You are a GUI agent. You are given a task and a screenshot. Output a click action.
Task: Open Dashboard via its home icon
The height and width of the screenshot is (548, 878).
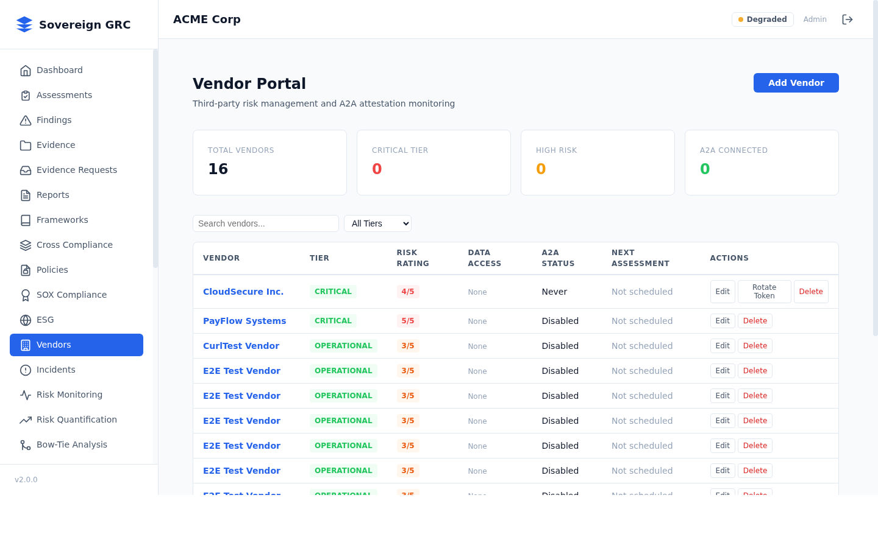click(x=26, y=71)
